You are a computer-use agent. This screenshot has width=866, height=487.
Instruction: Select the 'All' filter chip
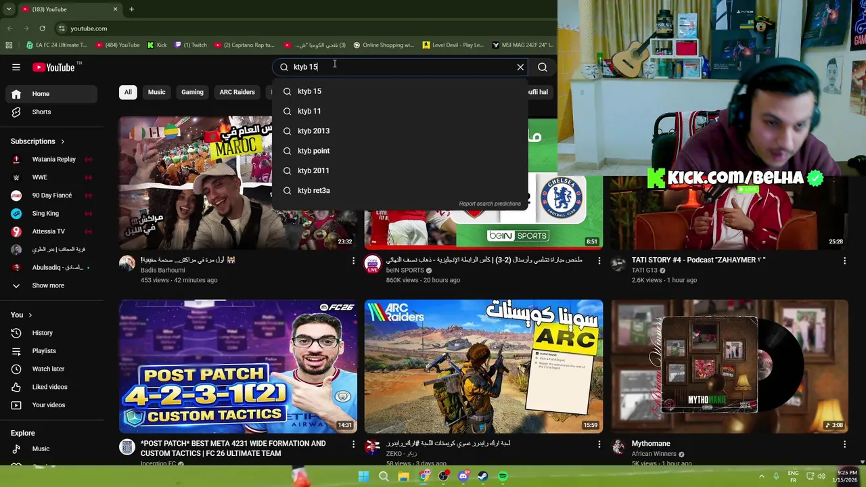(x=128, y=92)
